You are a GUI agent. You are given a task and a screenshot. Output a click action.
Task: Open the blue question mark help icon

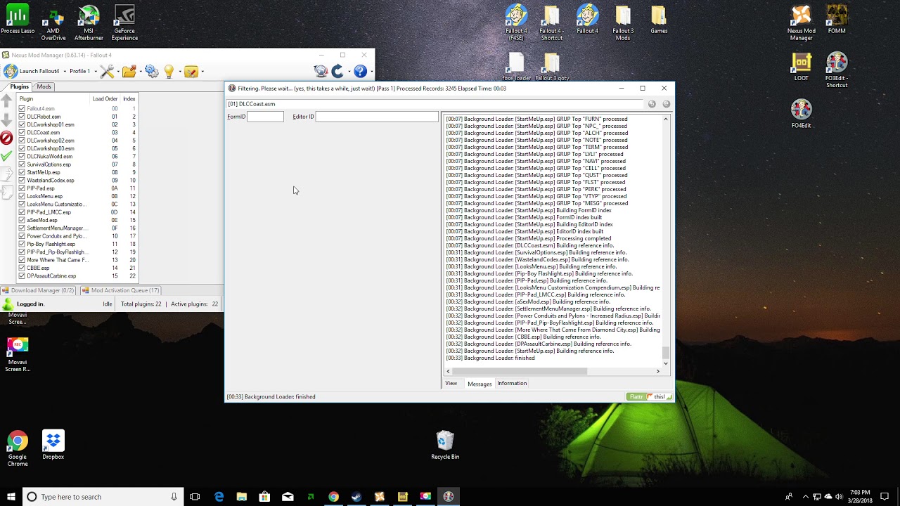coord(360,71)
